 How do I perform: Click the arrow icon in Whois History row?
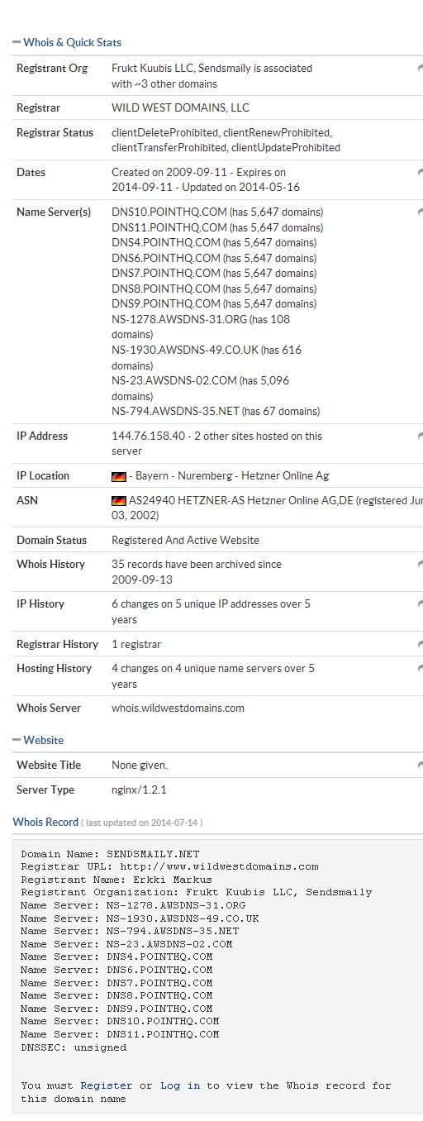420,565
